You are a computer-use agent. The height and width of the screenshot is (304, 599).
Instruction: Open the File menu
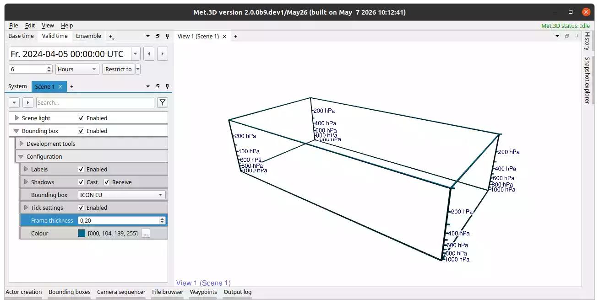coord(14,26)
